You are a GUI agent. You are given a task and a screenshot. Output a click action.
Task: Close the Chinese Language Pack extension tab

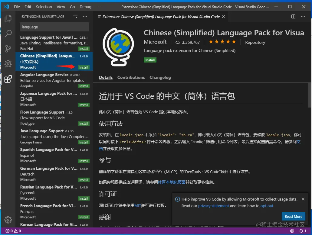(223, 17)
